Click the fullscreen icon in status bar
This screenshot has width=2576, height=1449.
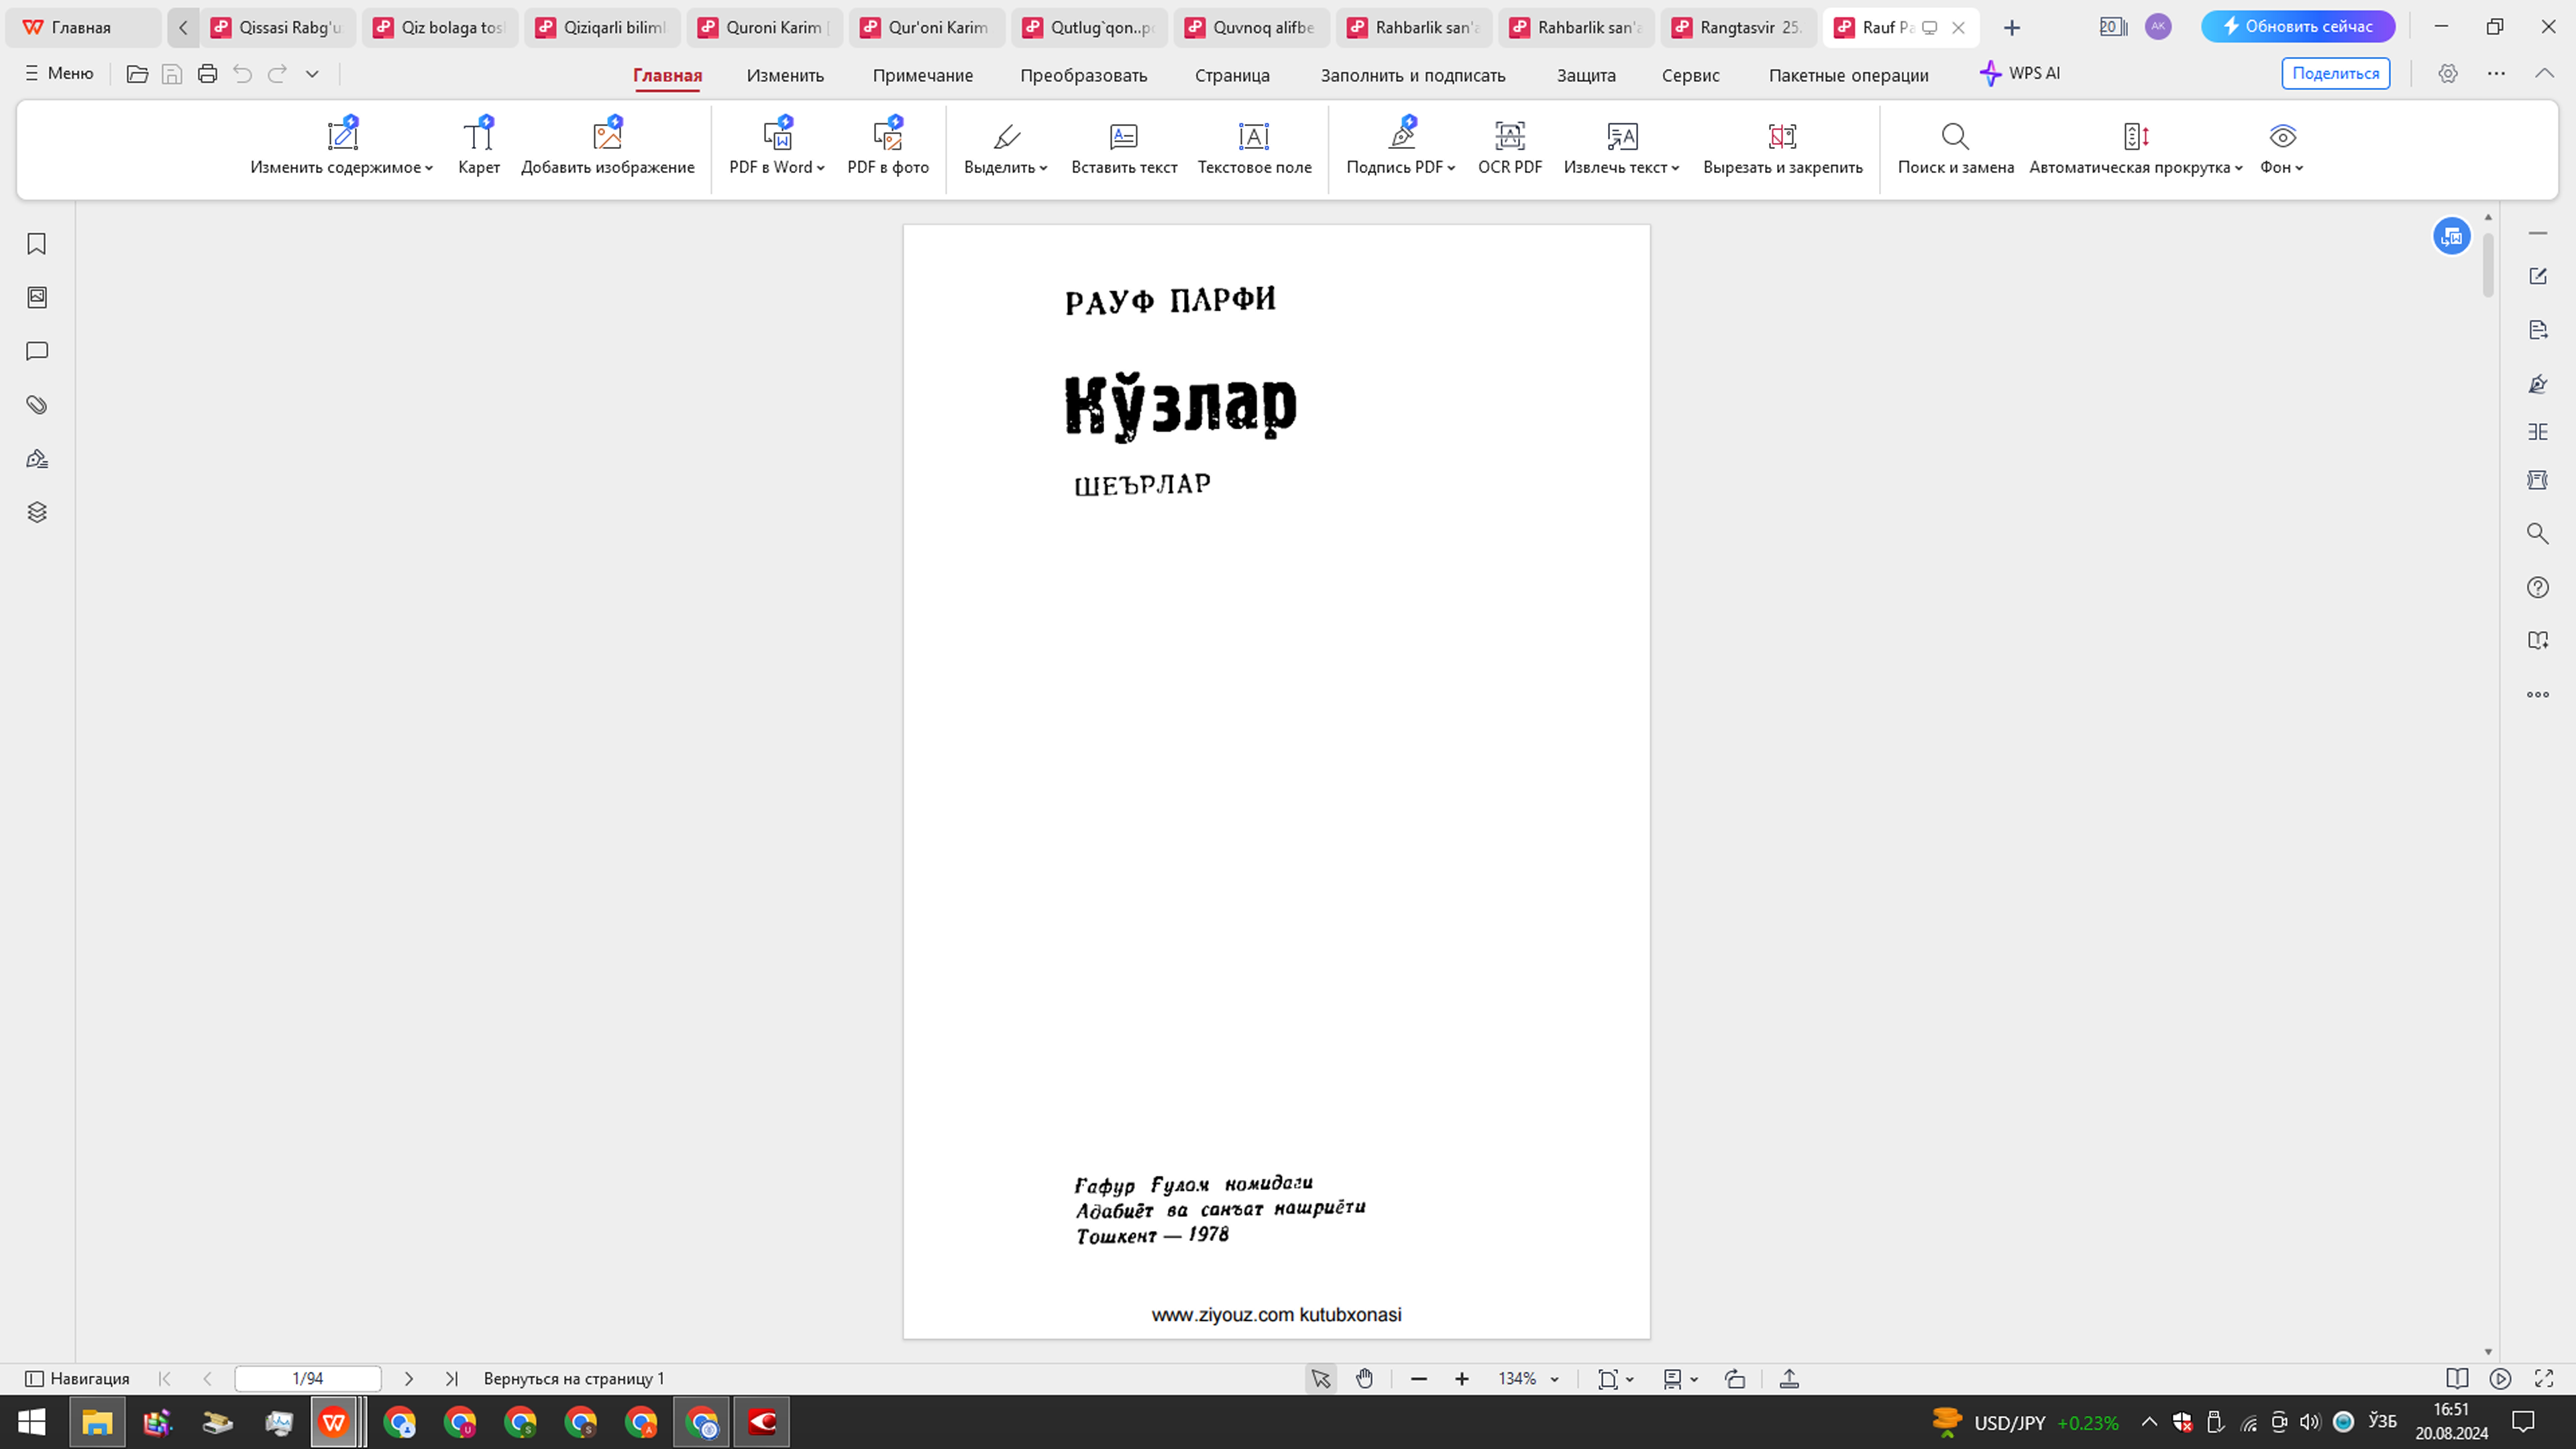pyautogui.click(x=2544, y=1379)
